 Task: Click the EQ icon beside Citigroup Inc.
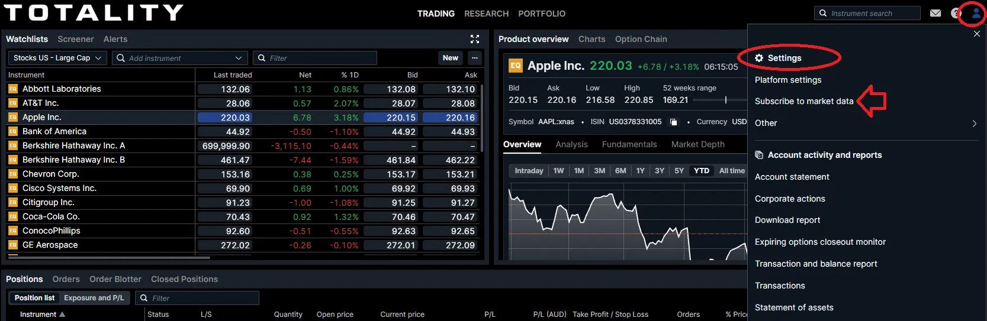pyautogui.click(x=13, y=202)
